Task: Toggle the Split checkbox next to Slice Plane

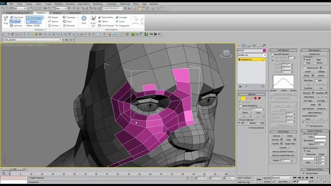Action: [x=316, y=81]
